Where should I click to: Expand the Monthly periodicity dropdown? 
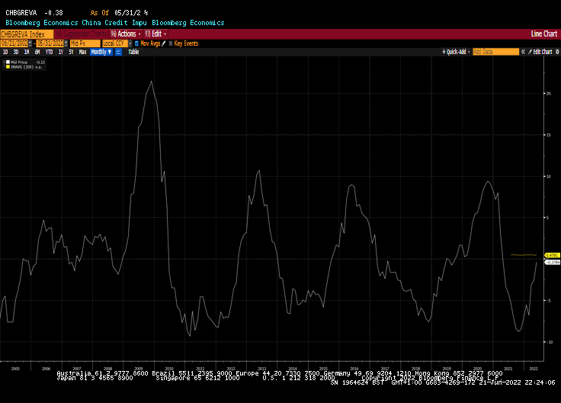(99, 52)
